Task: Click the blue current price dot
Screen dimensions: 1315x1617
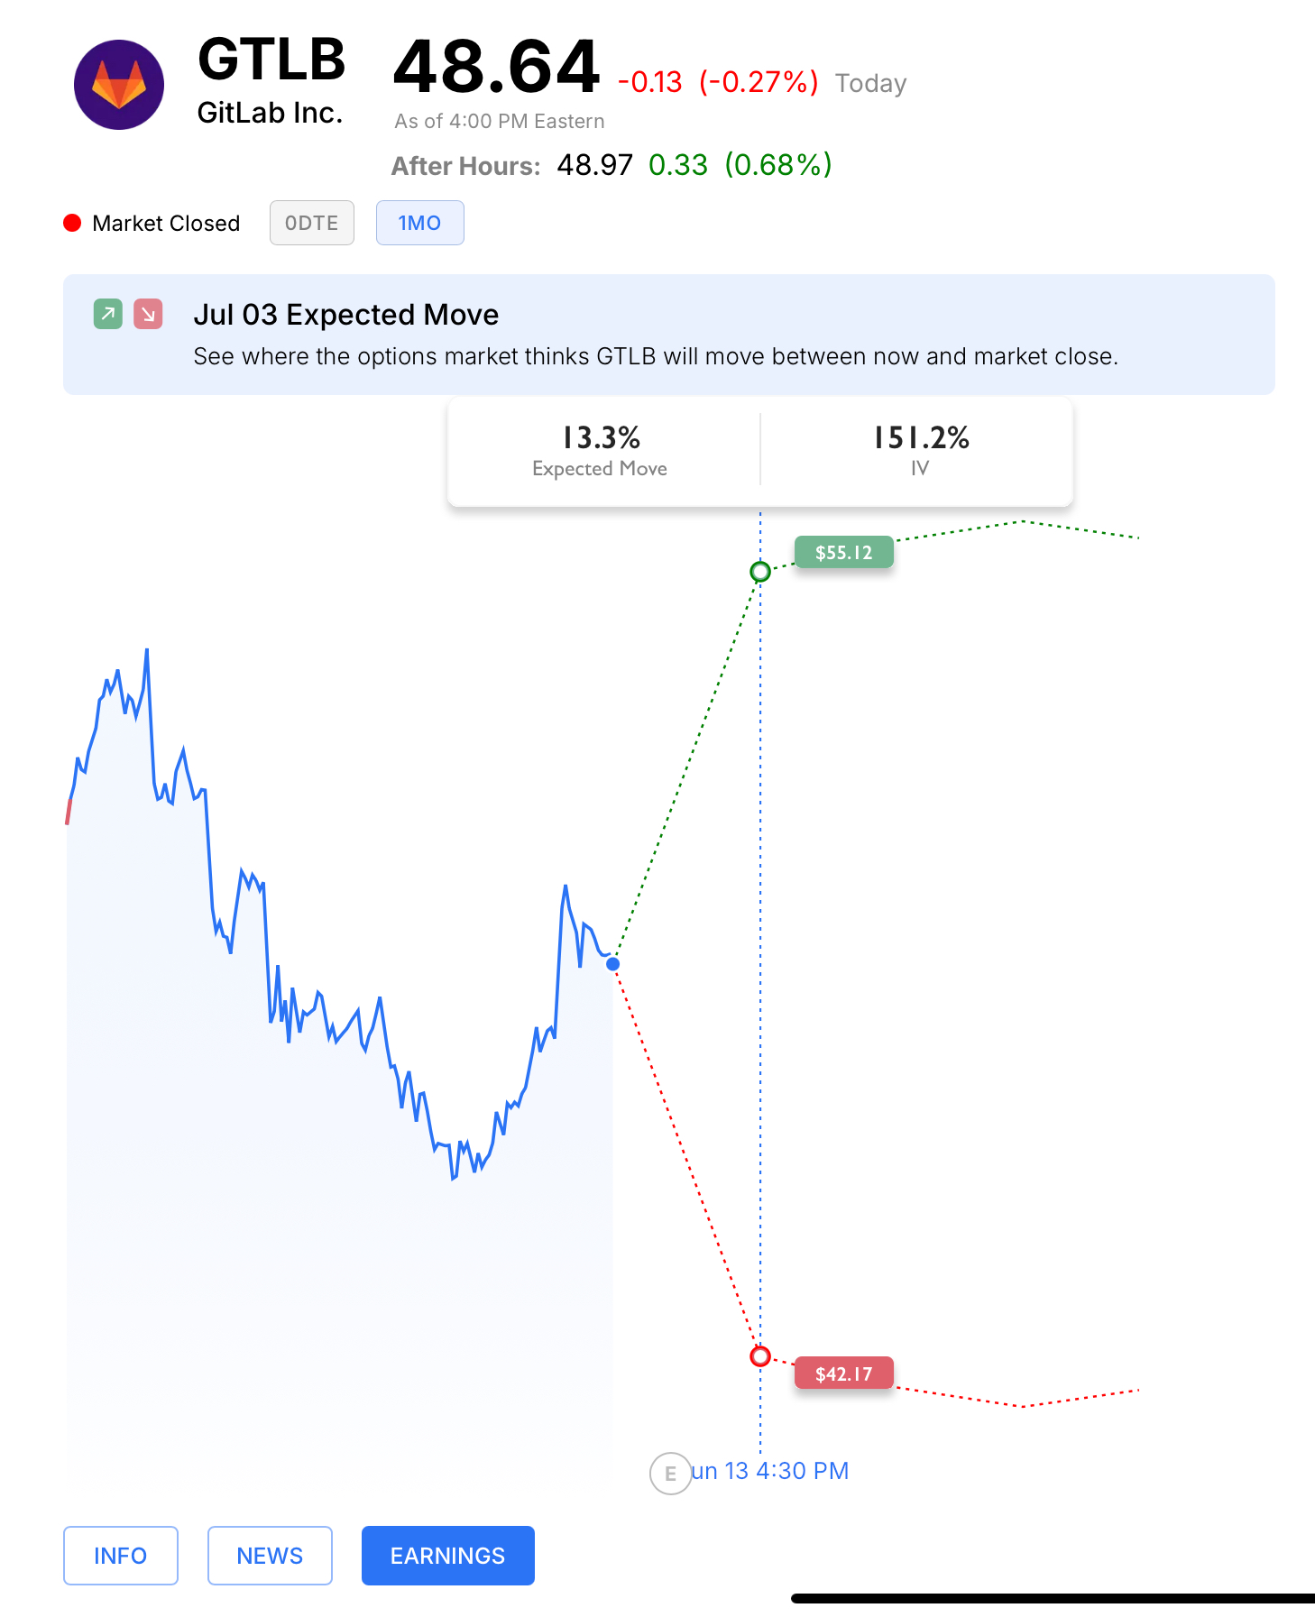Action: (x=613, y=964)
